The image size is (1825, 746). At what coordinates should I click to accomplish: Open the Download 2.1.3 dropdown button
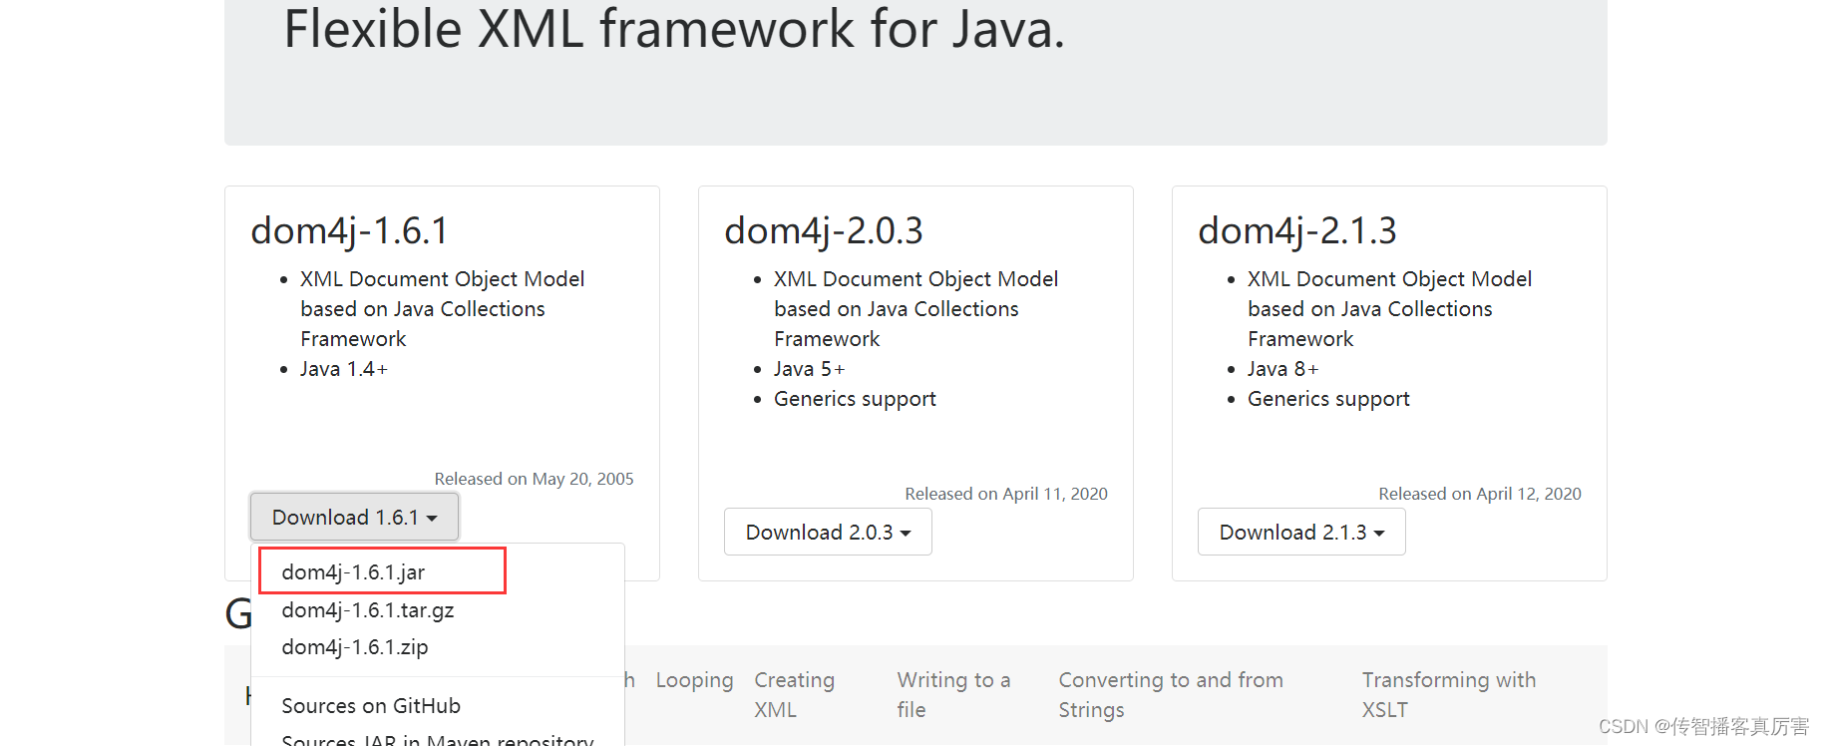tap(1301, 532)
